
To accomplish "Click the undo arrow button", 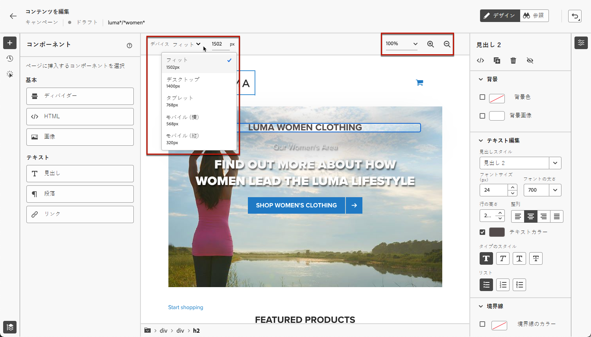I will (575, 16).
